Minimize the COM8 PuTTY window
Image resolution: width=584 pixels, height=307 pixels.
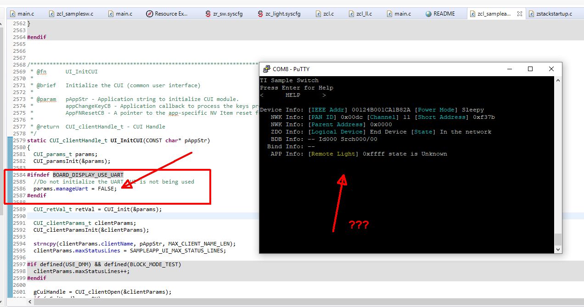[509, 69]
